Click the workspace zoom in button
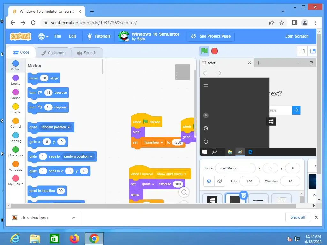The image size is (327, 245). click(184, 192)
